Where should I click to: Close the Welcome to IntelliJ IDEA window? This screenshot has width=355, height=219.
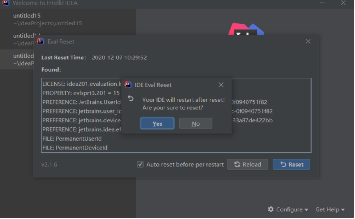[343, 3]
